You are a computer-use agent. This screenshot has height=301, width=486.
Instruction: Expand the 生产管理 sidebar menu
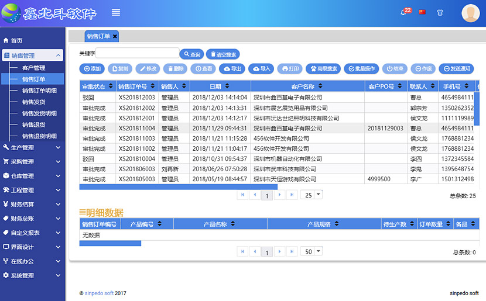[x=33, y=147]
